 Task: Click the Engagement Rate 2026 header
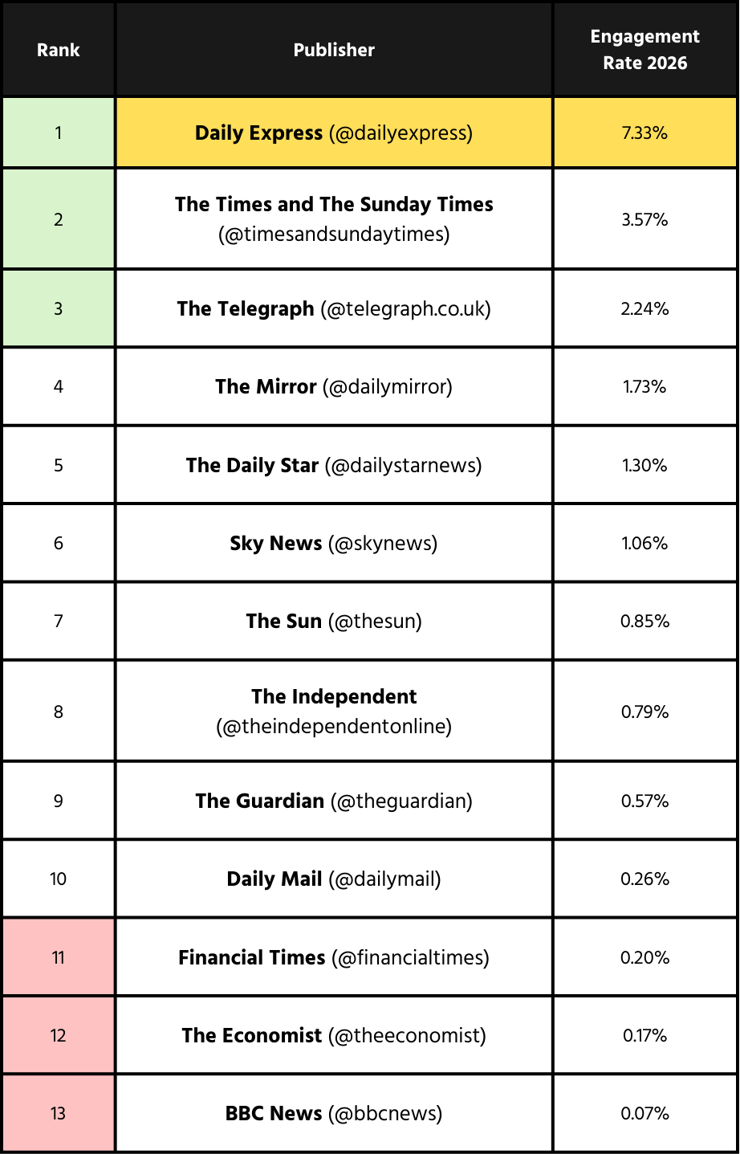[x=644, y=50]
